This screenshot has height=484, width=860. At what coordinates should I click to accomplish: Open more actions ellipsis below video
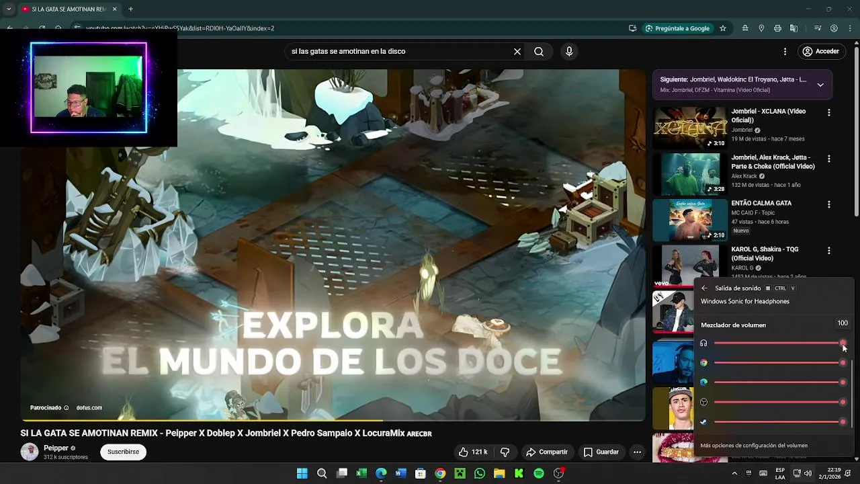[x=637, y=452]
